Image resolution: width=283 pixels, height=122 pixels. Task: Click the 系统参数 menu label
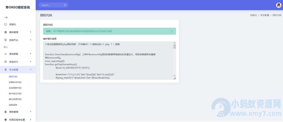(x=14, y=54)
